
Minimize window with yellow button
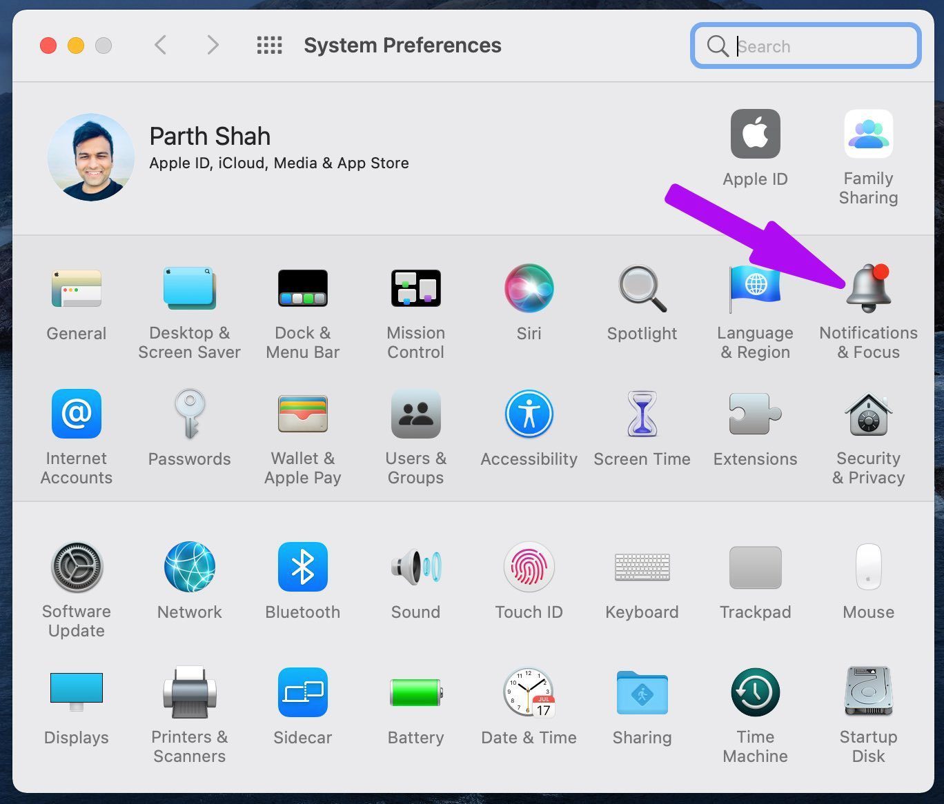point(76,46)
